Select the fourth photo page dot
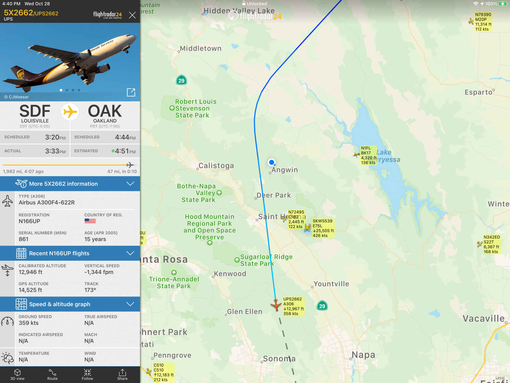The height and width of the screenshot is (383, 510). (x=79, y=90)
